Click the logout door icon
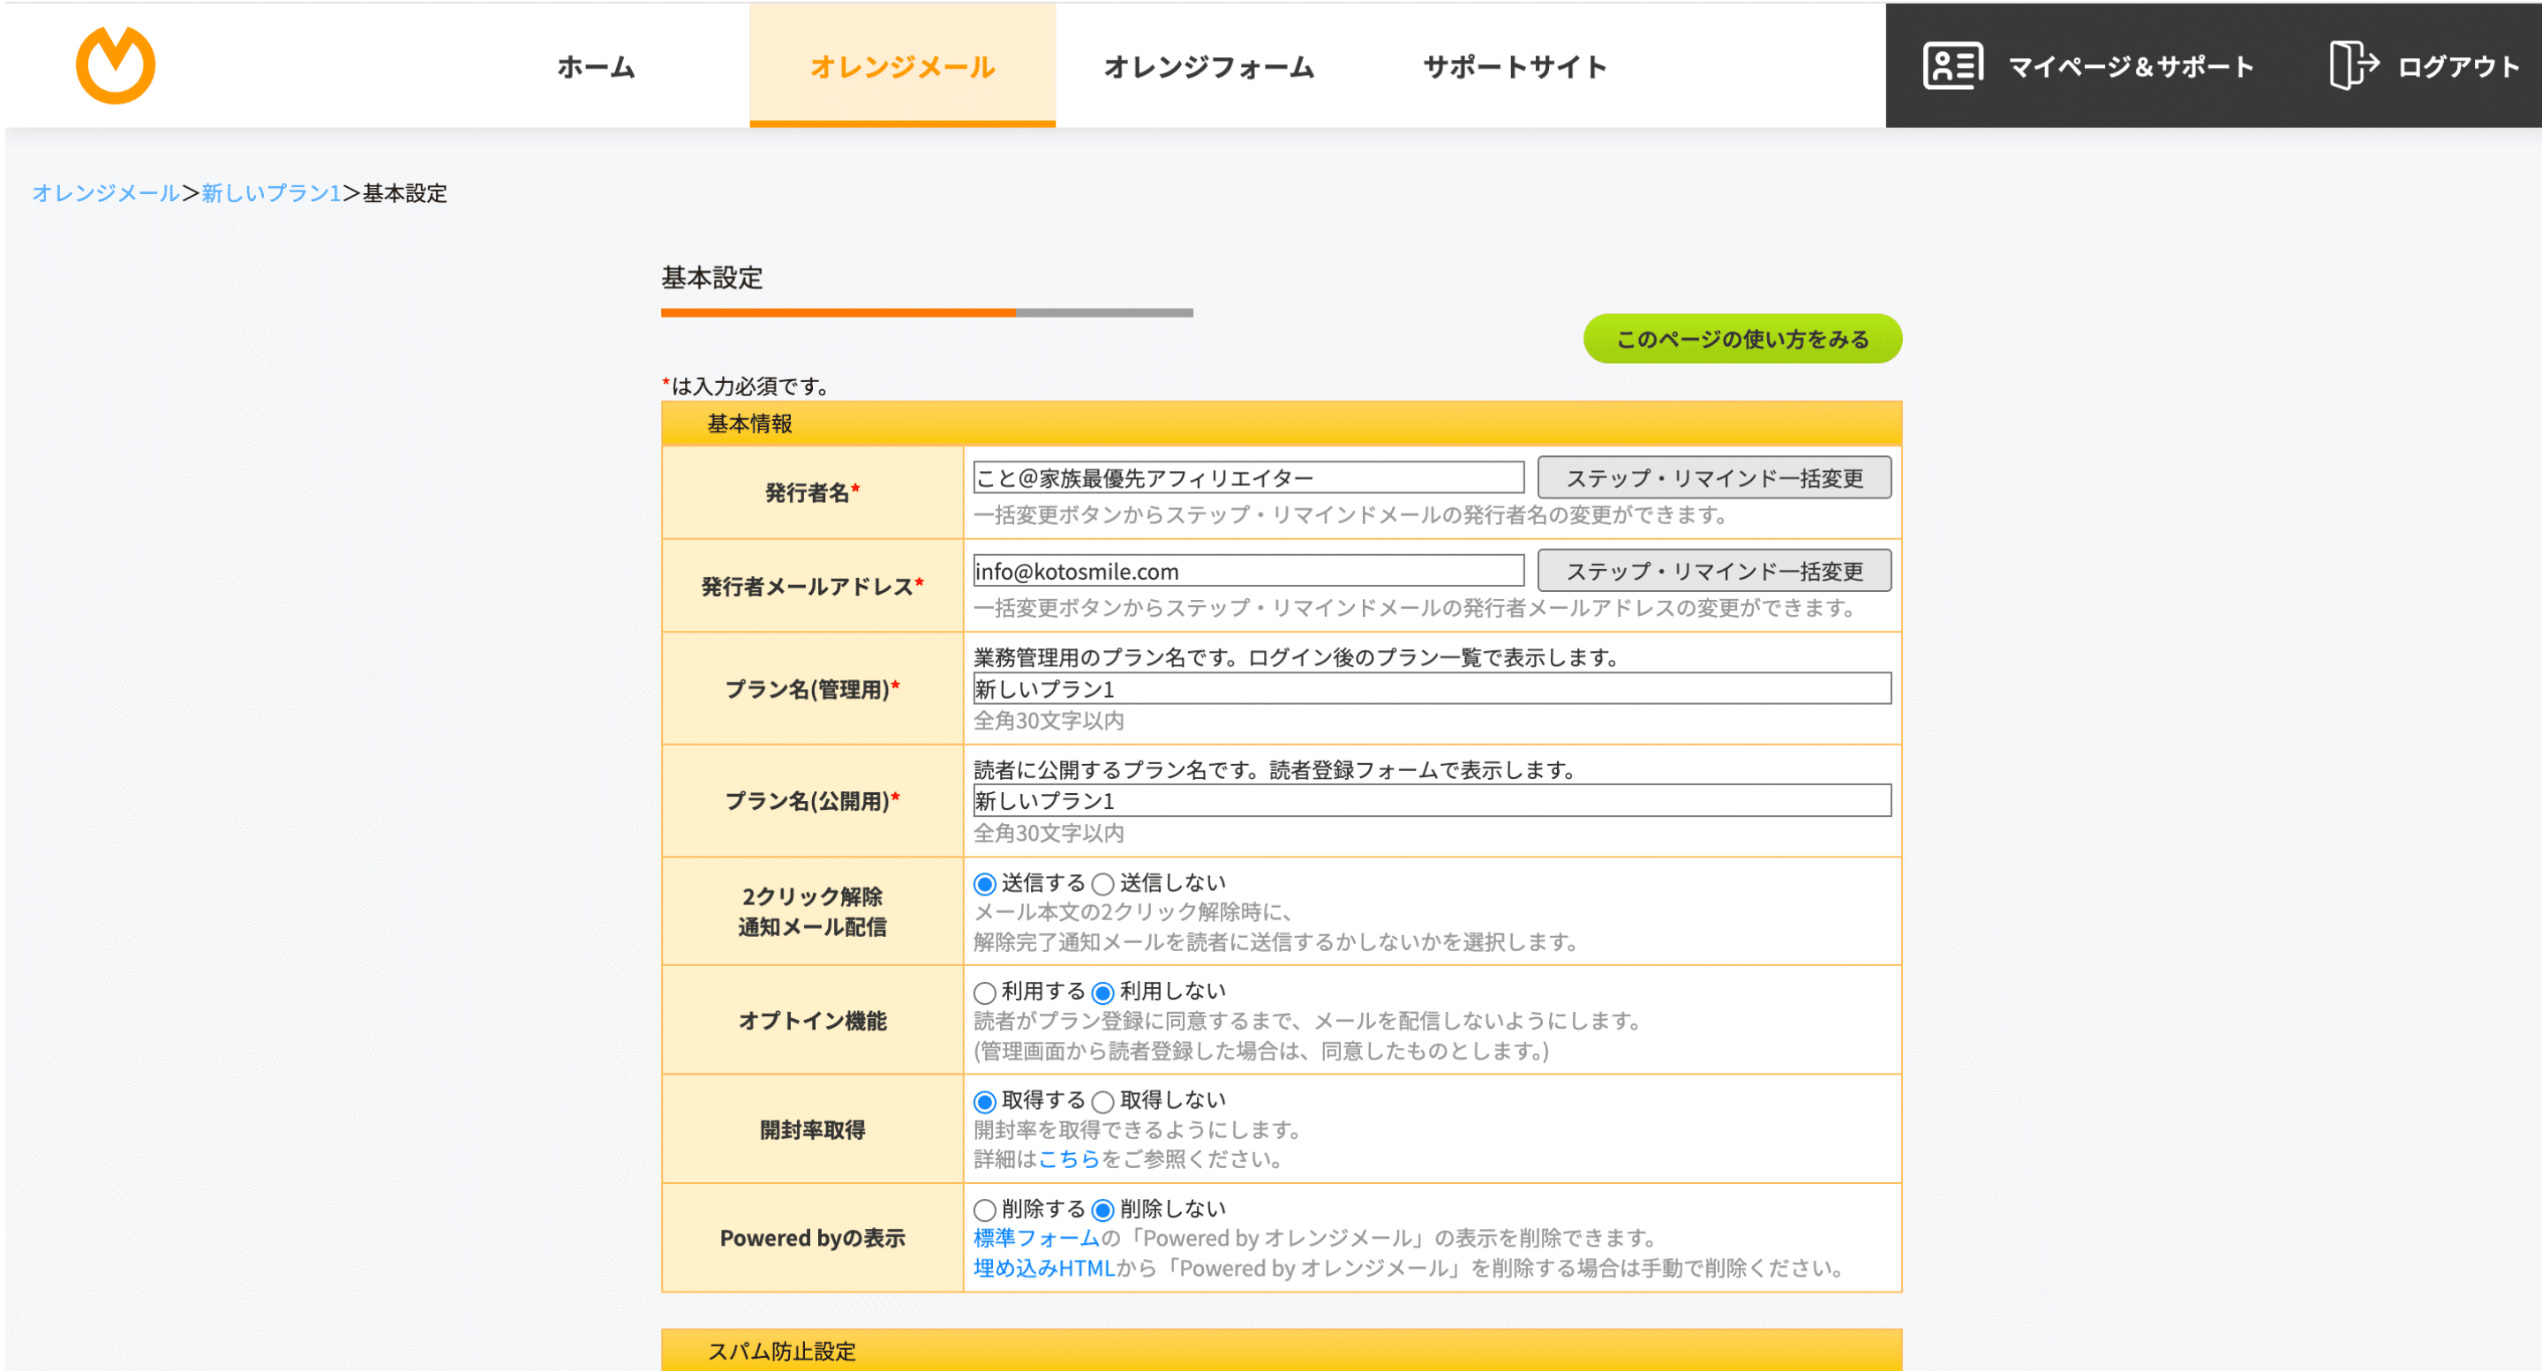The height and width of the screenshot is (1371, 2542). [2353, 66]
